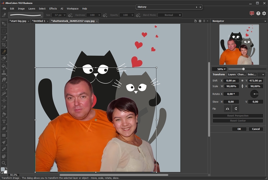
Task: Click the foreground color swatch
Action: pyautogui.click(x=3, y=169)
